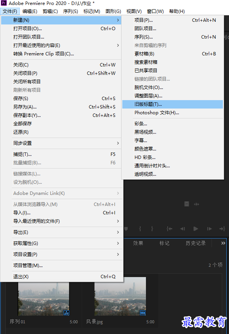The width and height of the screenshot is (229, 334).
Task: Select 旧版标题(T)... in the submenu
Action: click(x=173, y=104)
